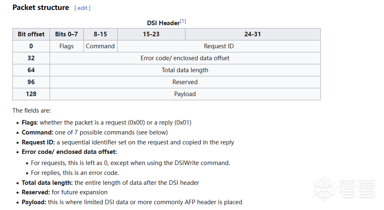The image size is (384, 210).
Task: Click the edit link beside Packet structure
Action: pyautogui.click(x=83, y=8)
